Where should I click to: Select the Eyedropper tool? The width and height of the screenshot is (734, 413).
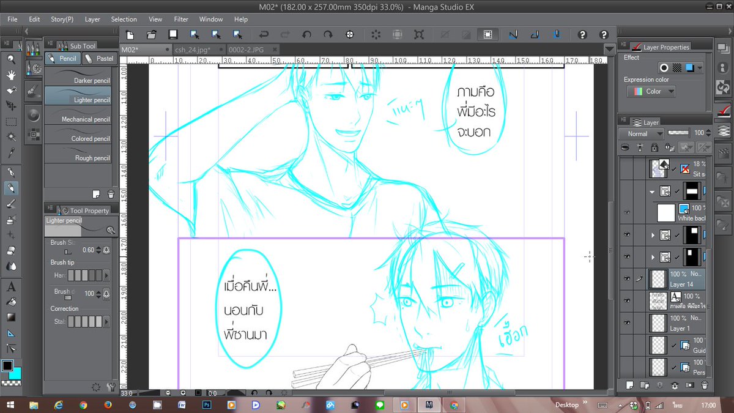tap(11, 152)
